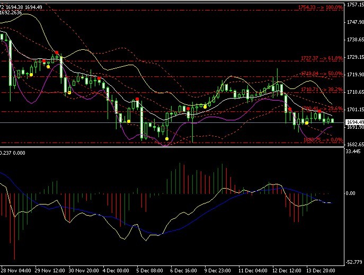Click the 30 Nov 20:00 time label
This screenshot has height=275, width=364.
pos(84,271)
